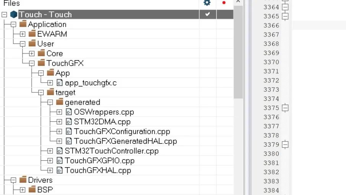
Task: Select TouchGFXGeneratedHAL.cpp file name
Action: click(x=125, y=141)
